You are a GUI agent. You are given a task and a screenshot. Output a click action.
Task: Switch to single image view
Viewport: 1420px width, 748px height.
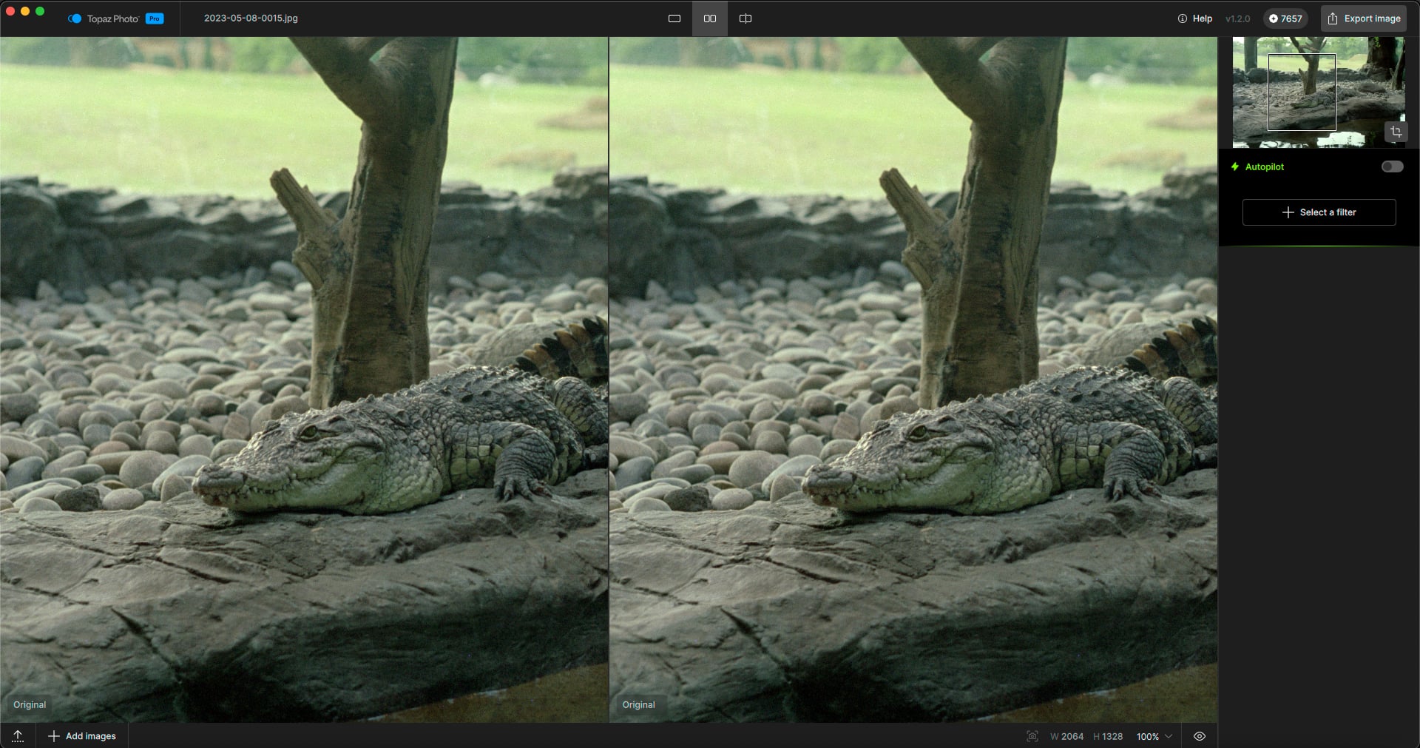coord(674,18)
